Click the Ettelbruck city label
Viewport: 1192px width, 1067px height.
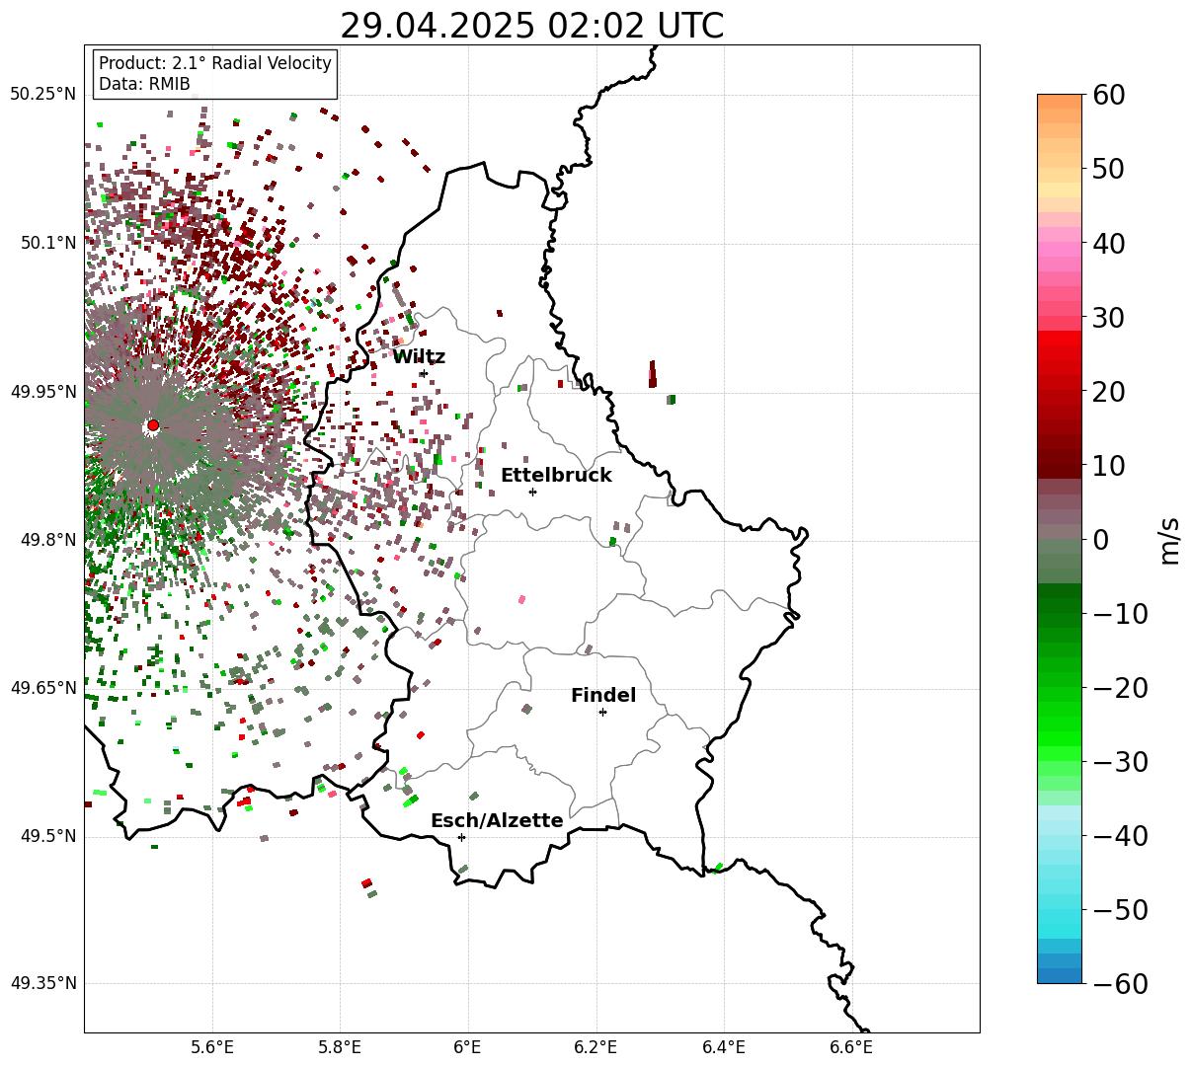(x=556, y=476)
